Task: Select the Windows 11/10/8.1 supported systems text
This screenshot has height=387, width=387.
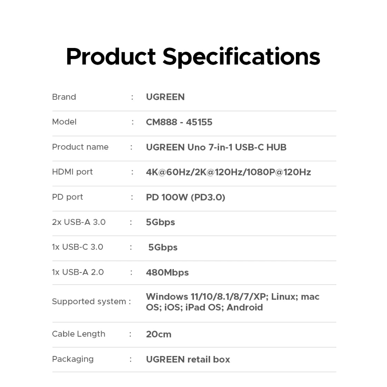Action: pyautogui.click(x=232, y=302)
